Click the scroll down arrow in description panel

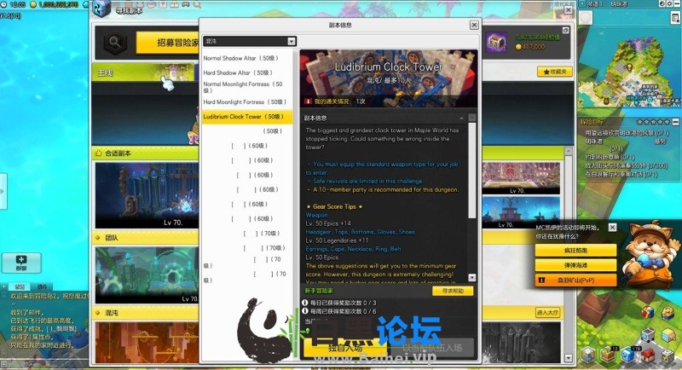tap(472, 277)
